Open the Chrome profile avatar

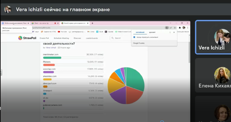(x=184, y=28)
